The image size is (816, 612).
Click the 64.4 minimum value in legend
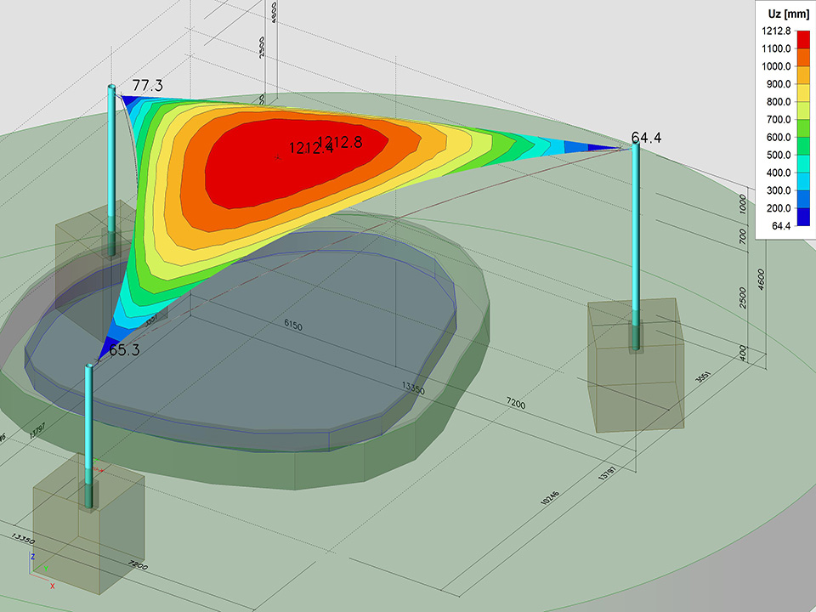pos(777,226)
